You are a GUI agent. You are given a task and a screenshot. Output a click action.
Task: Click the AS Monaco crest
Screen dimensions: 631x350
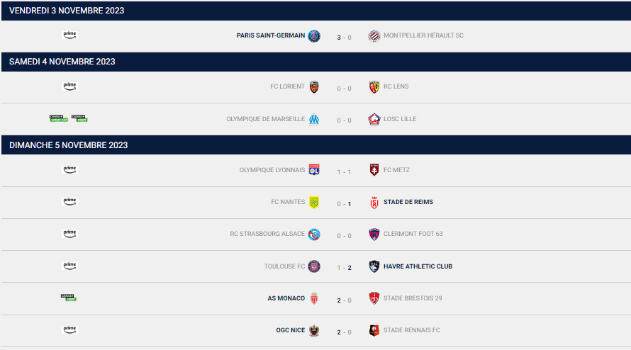314,298
